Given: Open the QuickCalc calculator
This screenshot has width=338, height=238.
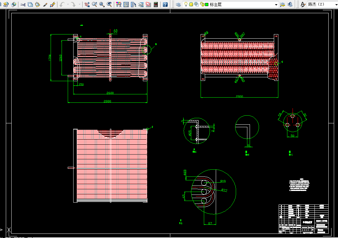Looking at the screenshot, I should point(156,4).
